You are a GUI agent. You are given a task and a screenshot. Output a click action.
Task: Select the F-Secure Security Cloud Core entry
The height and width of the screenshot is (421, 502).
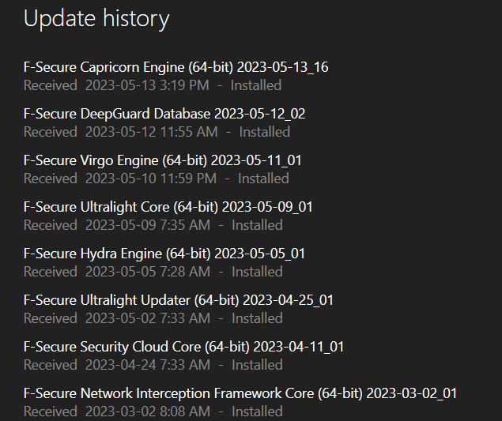tap(183, 347)
